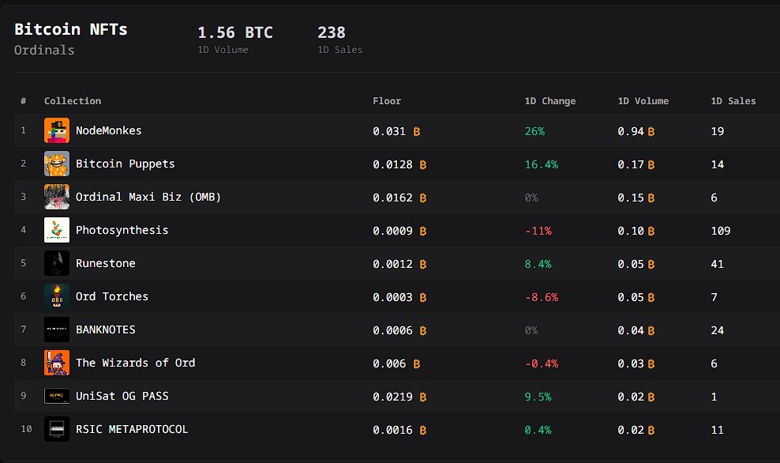This screenshot has height=463, width=780.
Task: Click the 0.17 volume value
Action: point(631,165)
